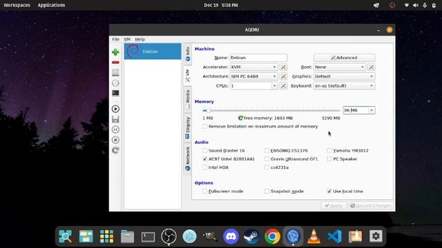Open Google Chrome from the dock
This screenshot has height=248, width=442.
point(272,236)
